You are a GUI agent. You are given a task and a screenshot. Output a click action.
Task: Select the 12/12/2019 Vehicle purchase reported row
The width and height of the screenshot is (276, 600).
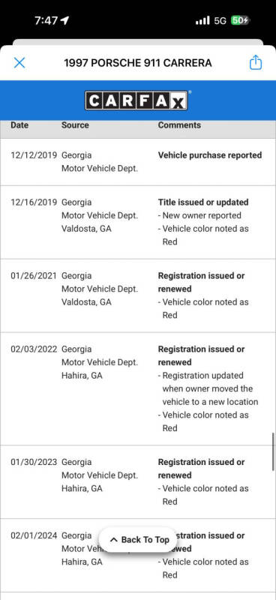click(x=138, y=162)
